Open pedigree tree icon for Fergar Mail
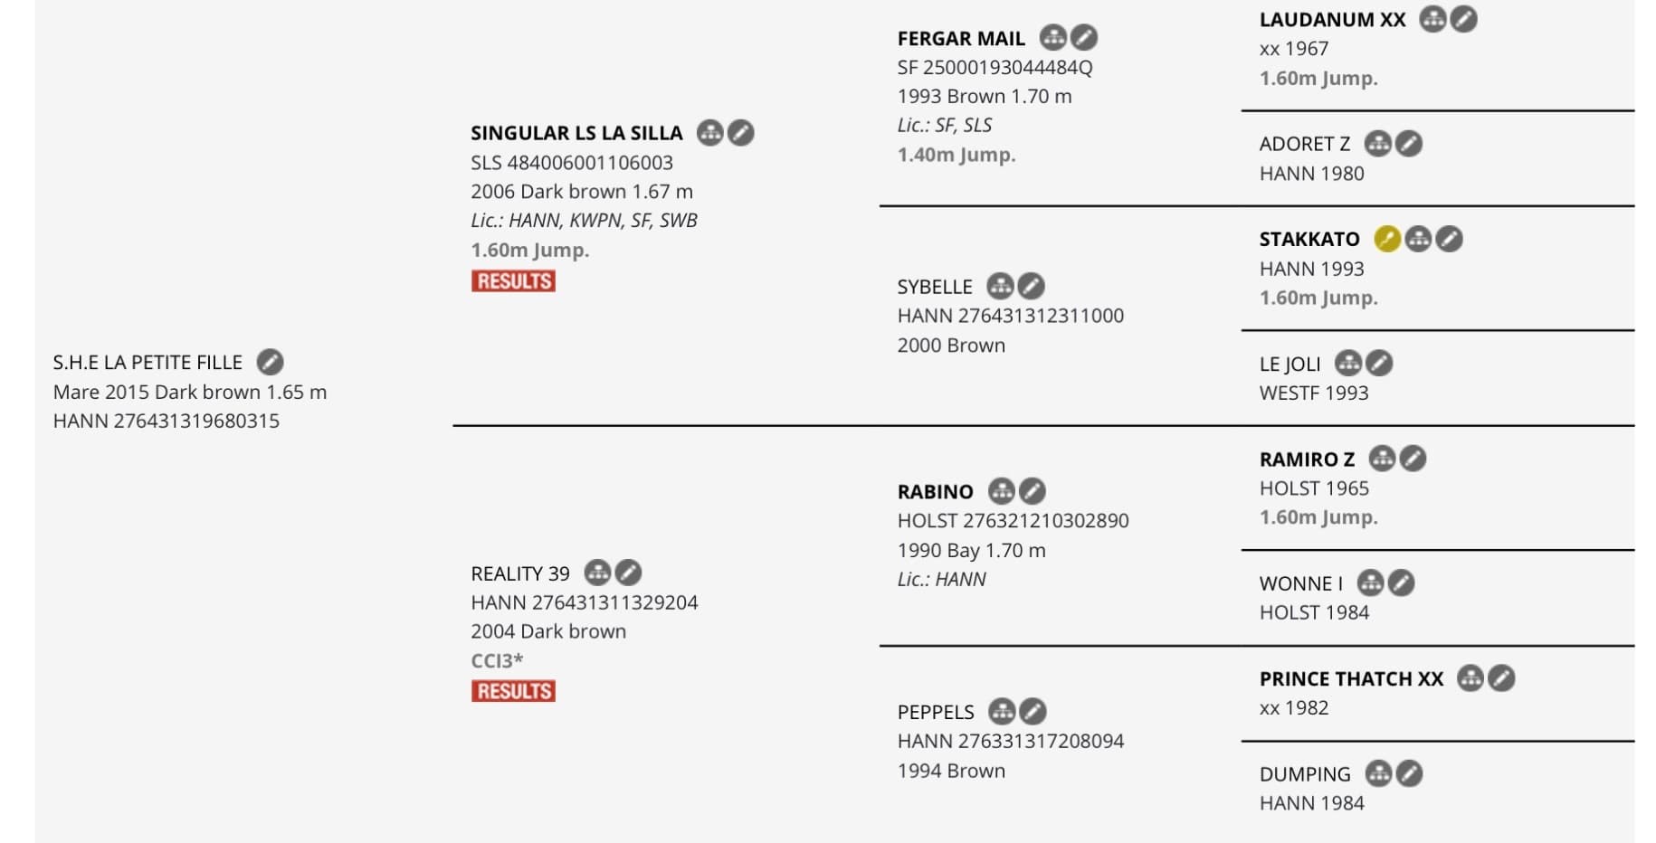This screenshot has width=1656, height=843. 1052,37
